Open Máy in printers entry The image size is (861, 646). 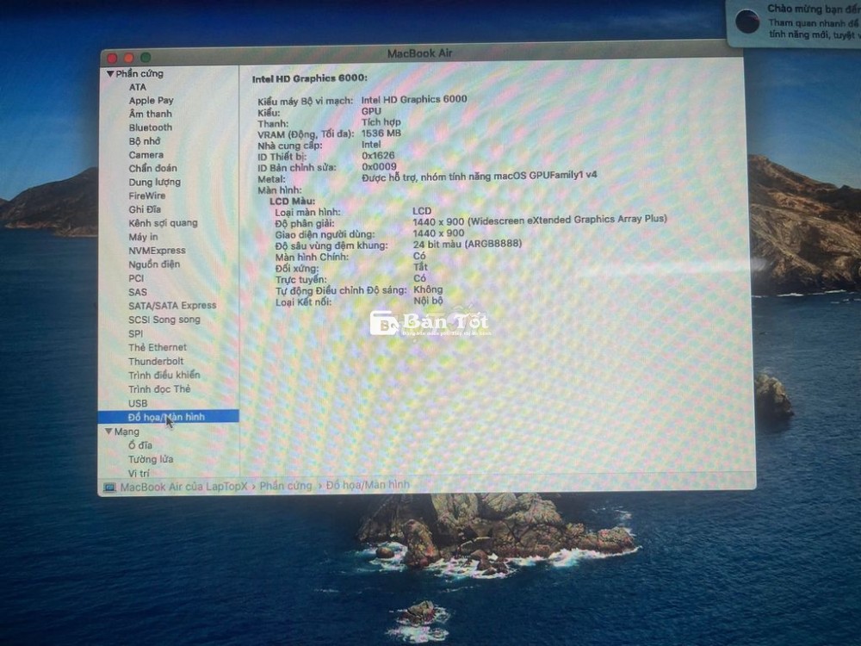click(143, 237)
